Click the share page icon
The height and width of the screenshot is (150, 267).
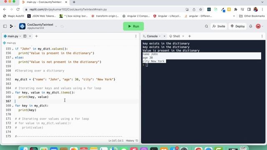coord(194,10)
